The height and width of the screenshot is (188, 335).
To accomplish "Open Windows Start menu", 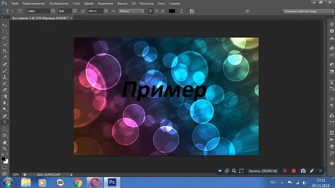I will click(8, 183).
